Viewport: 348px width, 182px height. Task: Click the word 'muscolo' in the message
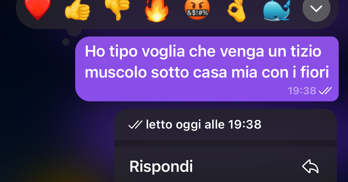point(116,73)
